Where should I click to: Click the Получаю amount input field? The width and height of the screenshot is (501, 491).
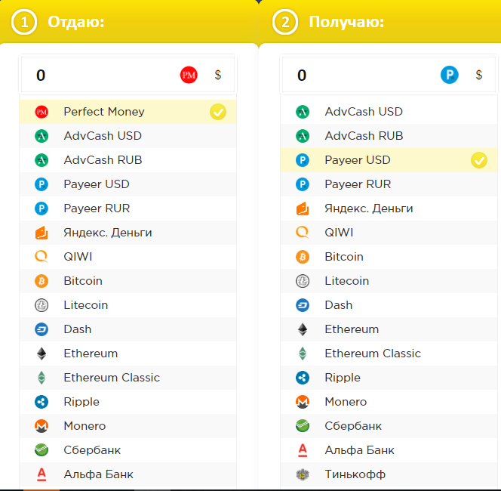coord(389,75)
